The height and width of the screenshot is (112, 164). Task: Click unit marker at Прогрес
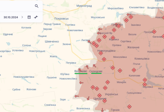coord(154,32)
